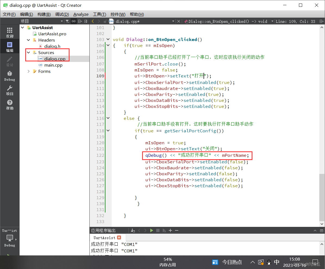Screen dimensions: 325x269
Task: Open the 项目 projects mode
Action: coord(10,90)
